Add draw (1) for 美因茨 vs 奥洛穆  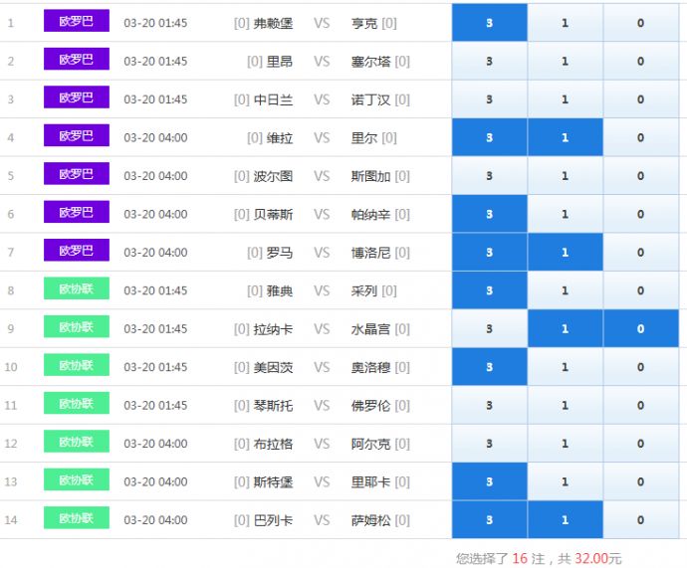(x=565, y=367)
